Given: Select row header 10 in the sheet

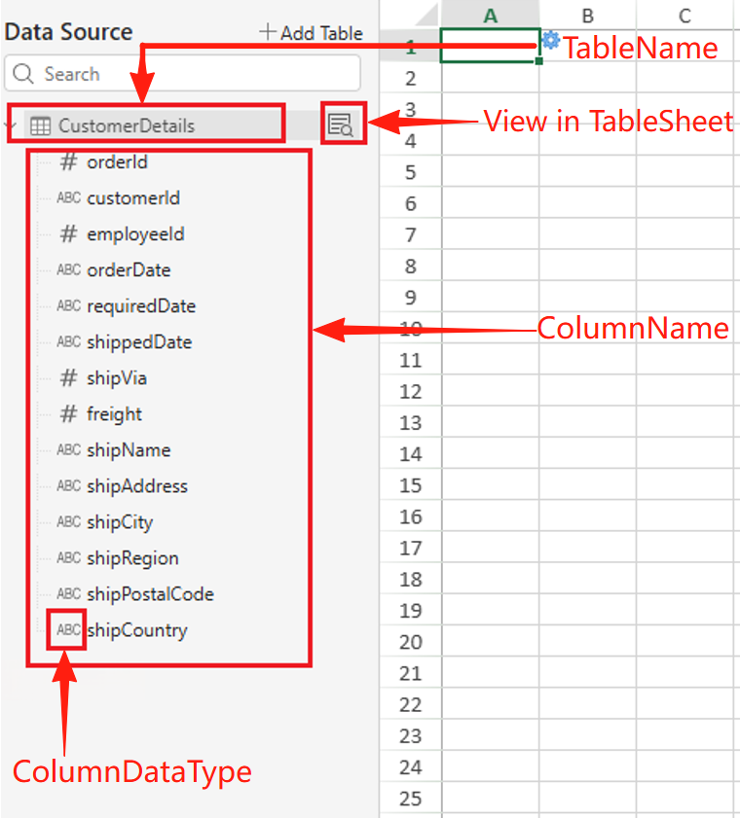Looking at the screenshot, I should tap(410, 329).
